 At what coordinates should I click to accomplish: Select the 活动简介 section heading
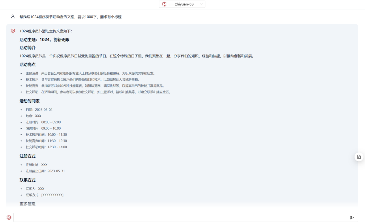click(x=28, y=48)
